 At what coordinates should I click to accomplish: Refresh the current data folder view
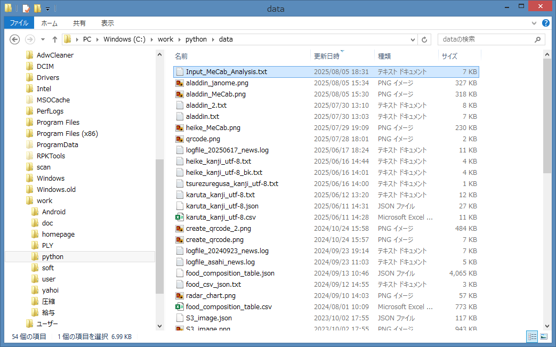coord(424,39)
